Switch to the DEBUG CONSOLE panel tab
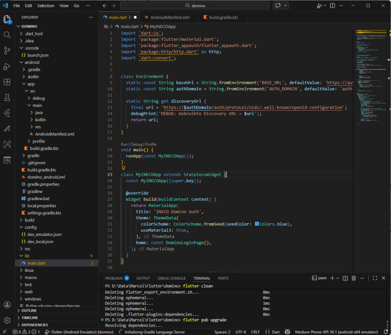 pos(171,278)
